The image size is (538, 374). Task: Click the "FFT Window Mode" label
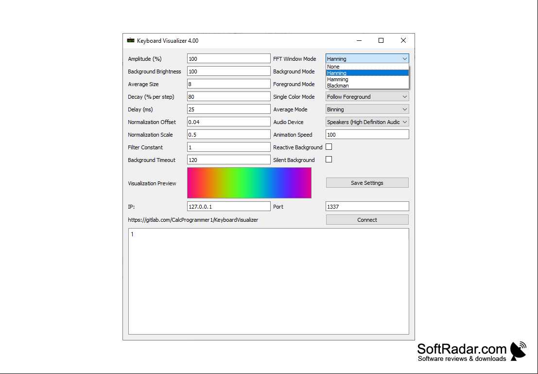[295, 59]
